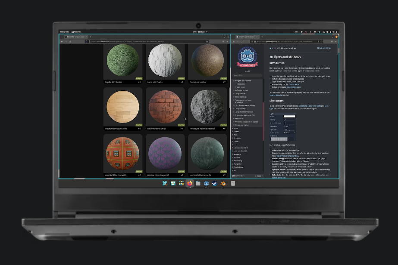
Task: Expand the Shading section in sidebar
Action: tap(237, 157)
